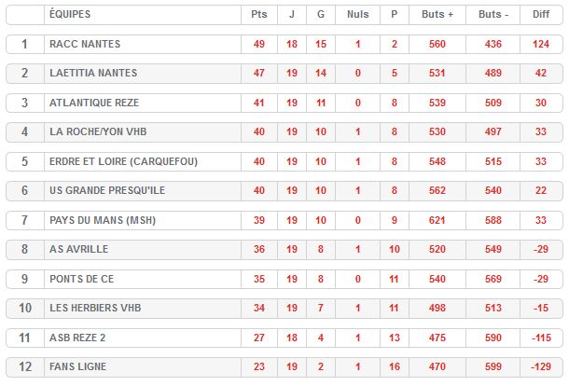The width and height of the screenshot is (569, 386).
Task: Open ERDRE ET LOIRE (CARQUEFOU) team
Action: 123,161
